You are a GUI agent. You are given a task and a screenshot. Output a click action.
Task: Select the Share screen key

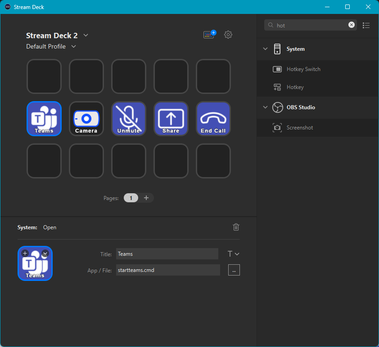[x=171, y=119]
